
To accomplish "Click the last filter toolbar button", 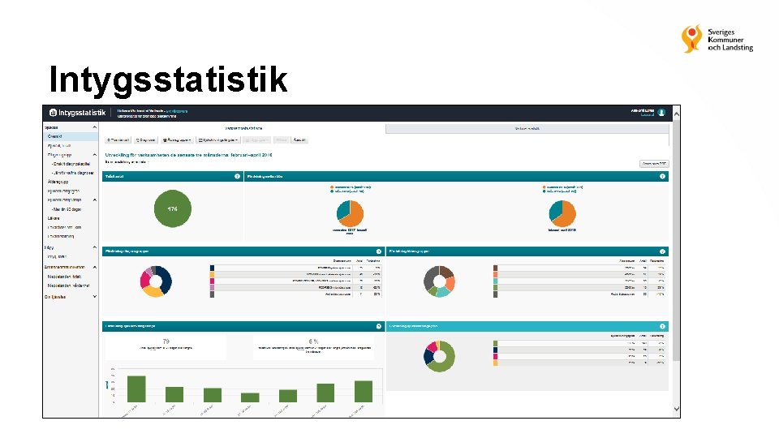I will point(299,140).
